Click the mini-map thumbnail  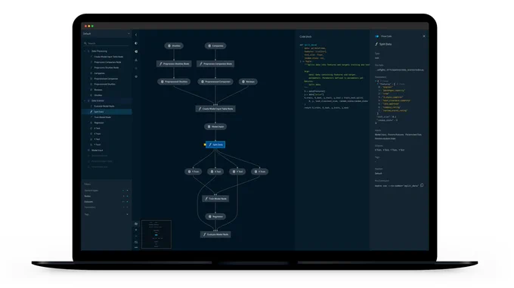point(156,234)
